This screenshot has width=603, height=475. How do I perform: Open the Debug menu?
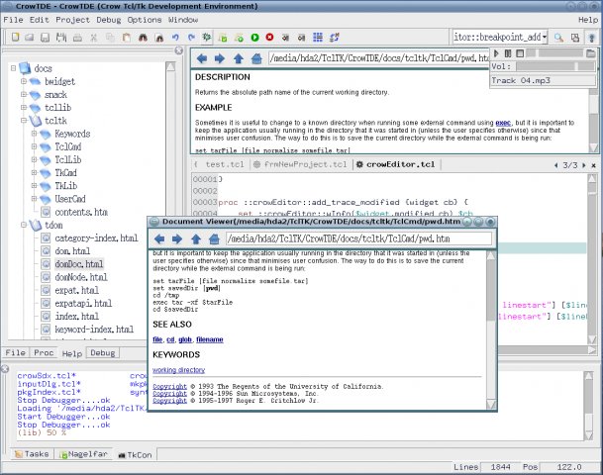pyautogui.click(x=109, y=20)
